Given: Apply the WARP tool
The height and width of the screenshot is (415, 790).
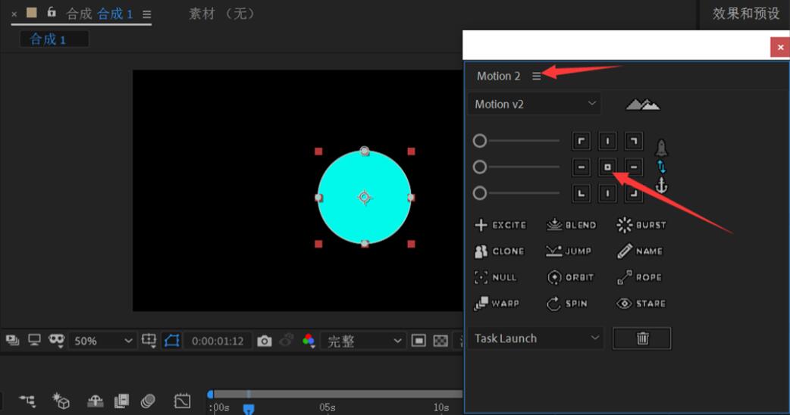Looking at the screenshot, I should [x=497, y=304].
